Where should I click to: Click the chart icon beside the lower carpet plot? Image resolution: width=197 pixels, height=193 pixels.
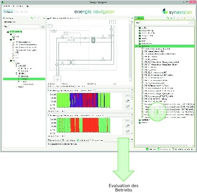tap(128, 120)
